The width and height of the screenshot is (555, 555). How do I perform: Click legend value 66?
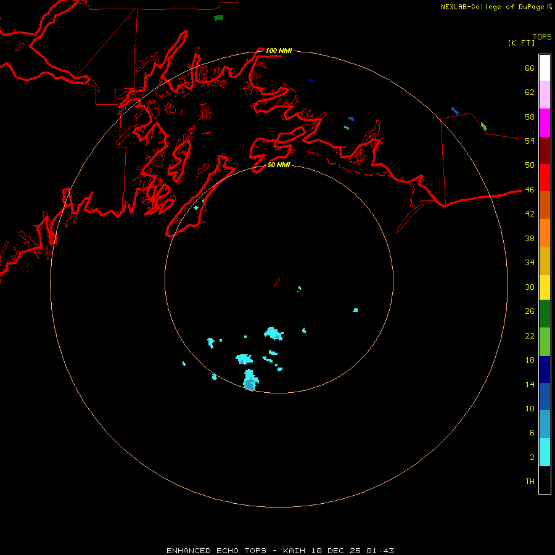coord(530,68)
